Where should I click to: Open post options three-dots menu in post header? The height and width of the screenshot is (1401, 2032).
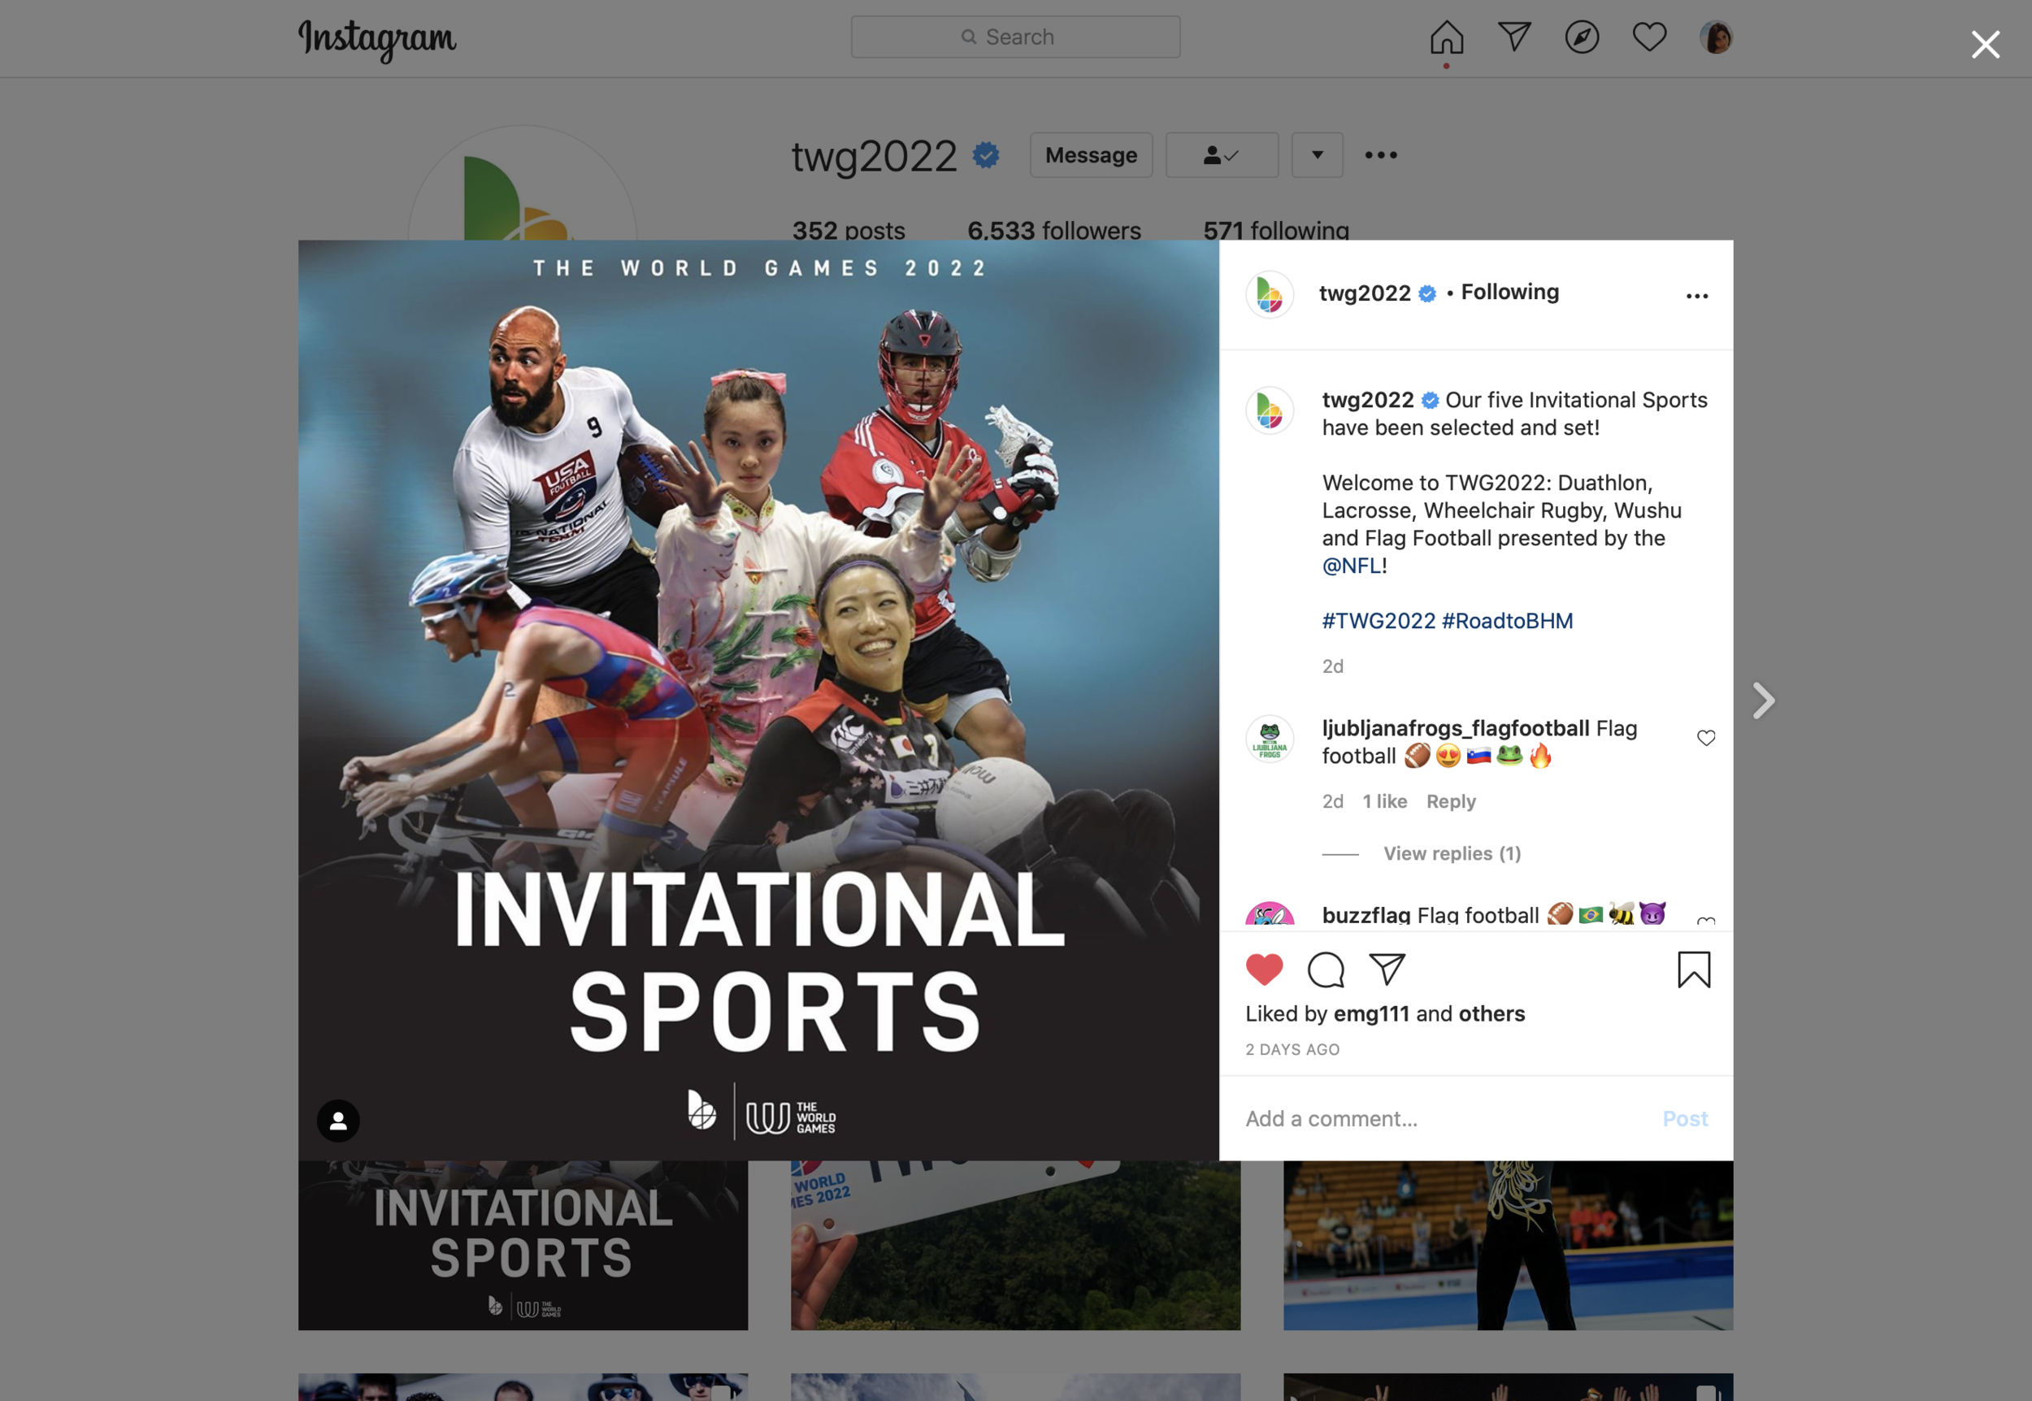coord(1696,296)
